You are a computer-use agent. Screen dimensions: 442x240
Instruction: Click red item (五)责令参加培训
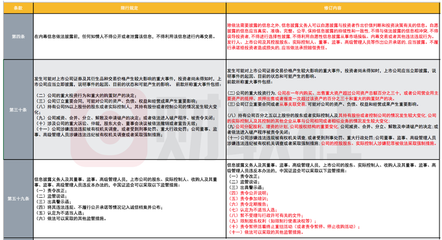pyautogui.click(x=248, y=199)
